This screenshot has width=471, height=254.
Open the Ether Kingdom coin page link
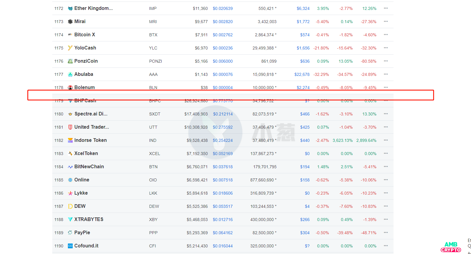[94, 8]
